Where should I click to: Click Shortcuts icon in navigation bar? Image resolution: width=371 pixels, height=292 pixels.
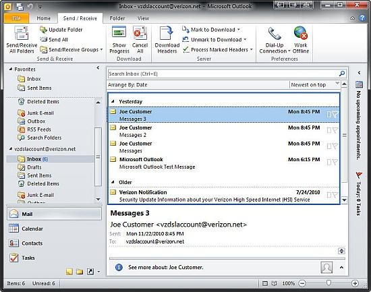[90, 272]
